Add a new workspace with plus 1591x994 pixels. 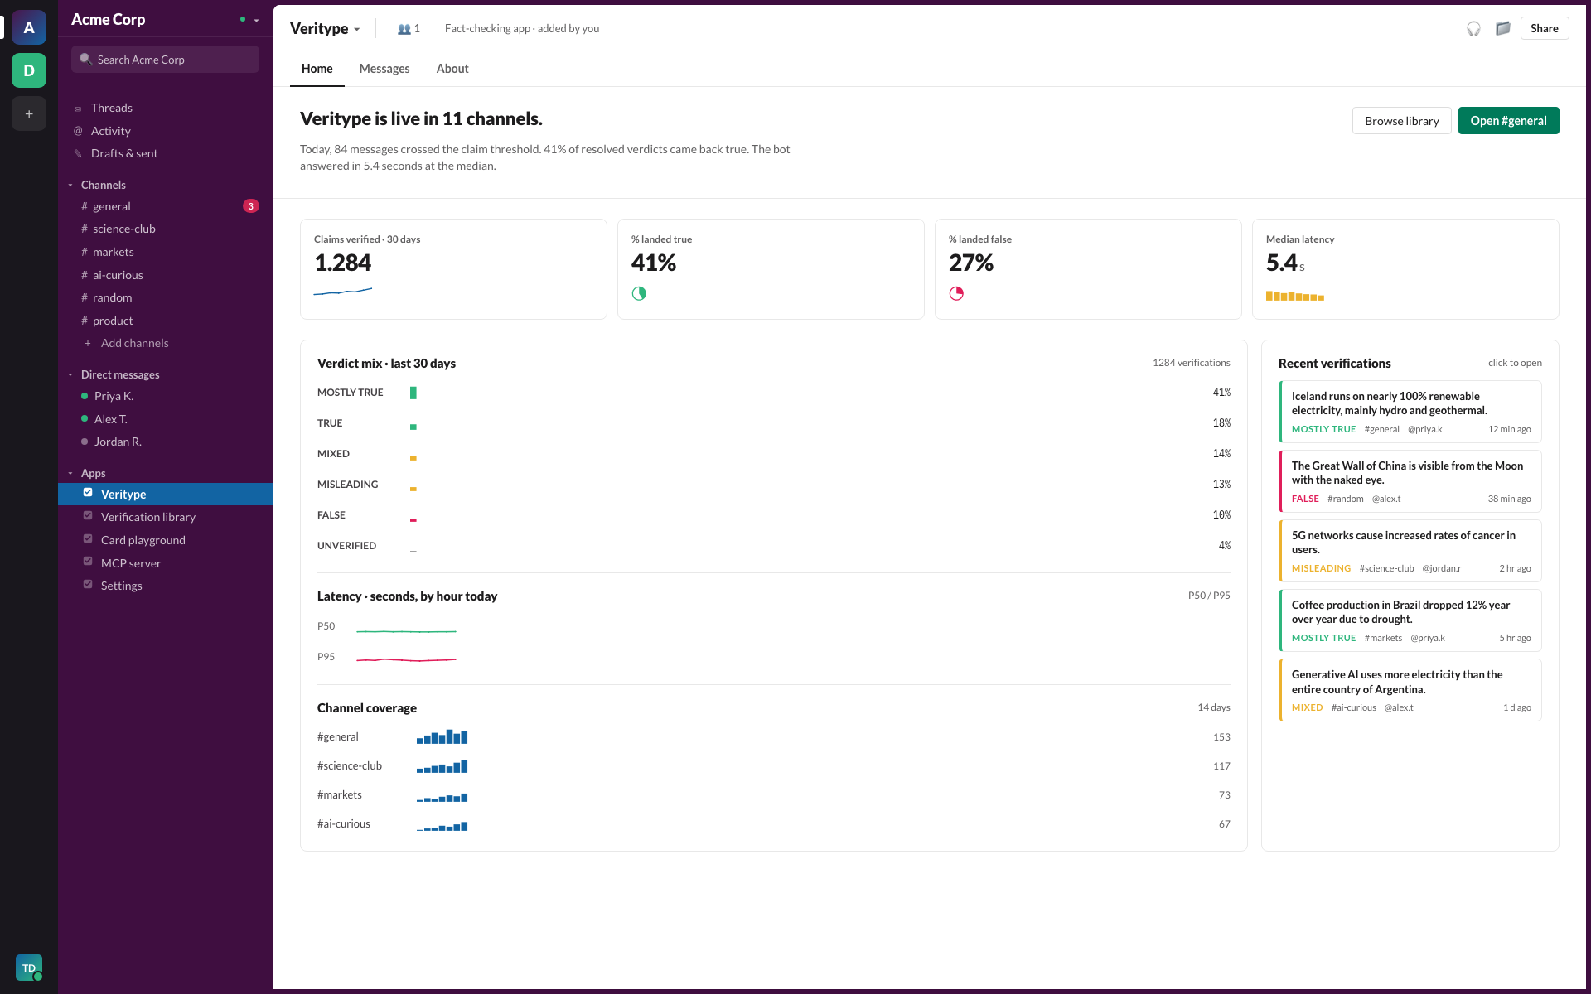(29, 113)
